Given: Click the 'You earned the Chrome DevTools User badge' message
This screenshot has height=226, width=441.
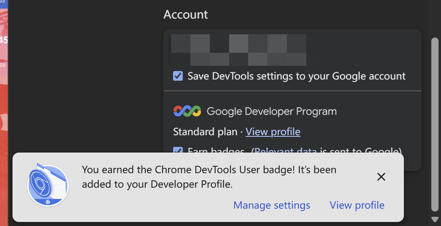Looking at the screenshot, I should point(209,177).
